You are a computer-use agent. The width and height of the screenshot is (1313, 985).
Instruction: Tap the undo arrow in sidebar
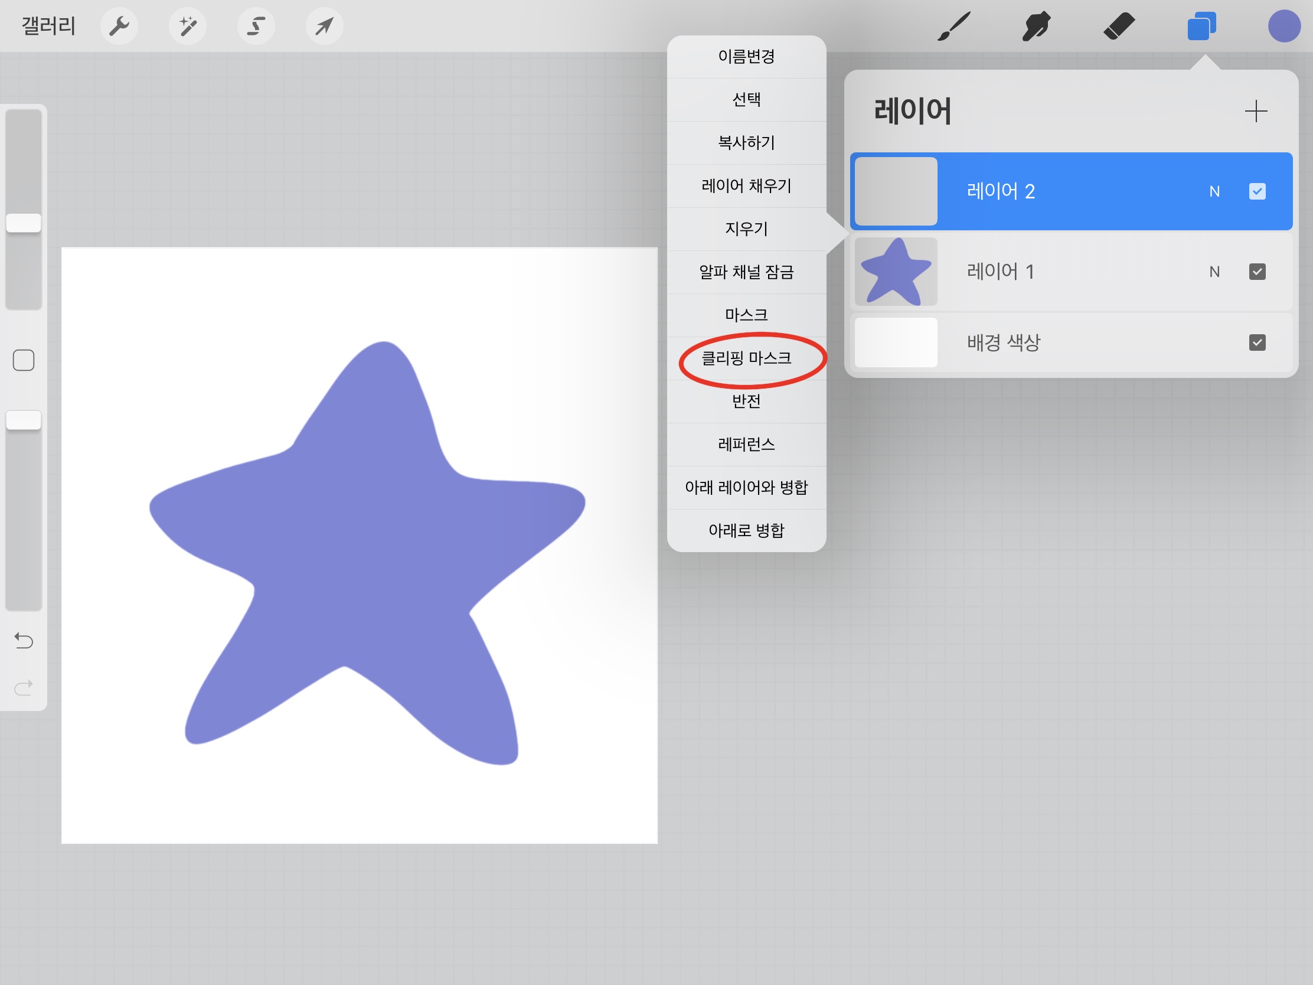(24, 640)
